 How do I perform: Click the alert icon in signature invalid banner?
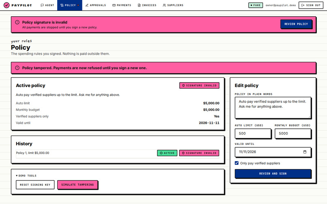point(17,22)
